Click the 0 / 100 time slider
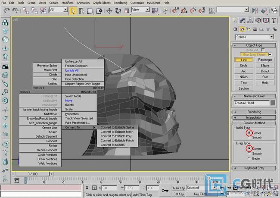This screenshot has height=198, width=280. pos(32,174)
